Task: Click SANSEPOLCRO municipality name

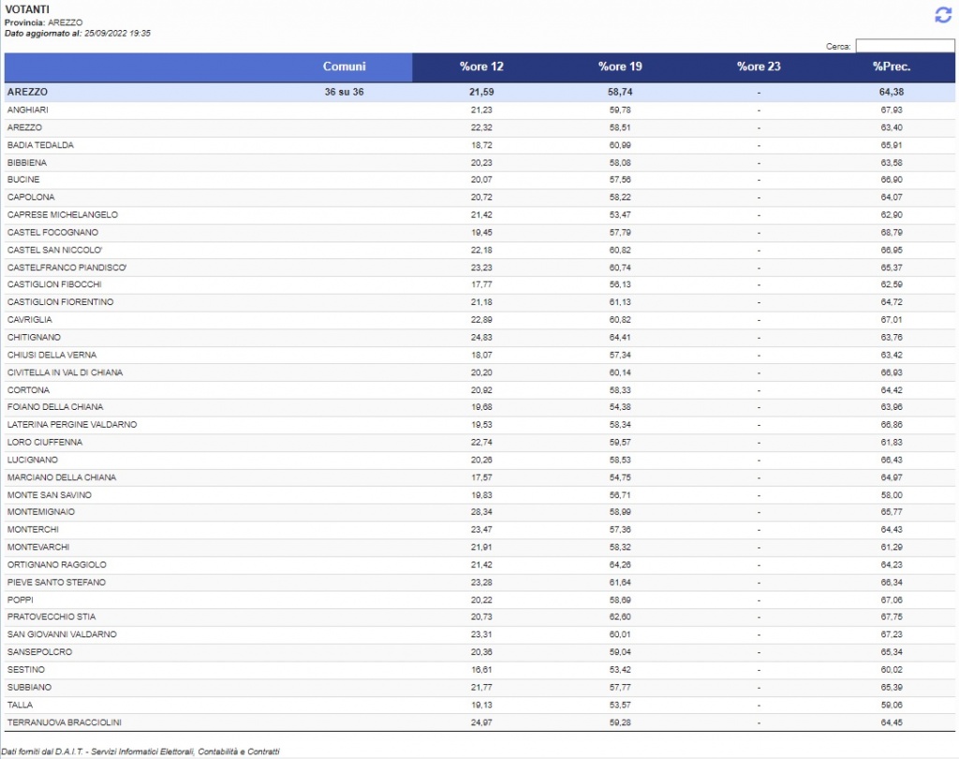Action: 39,652
